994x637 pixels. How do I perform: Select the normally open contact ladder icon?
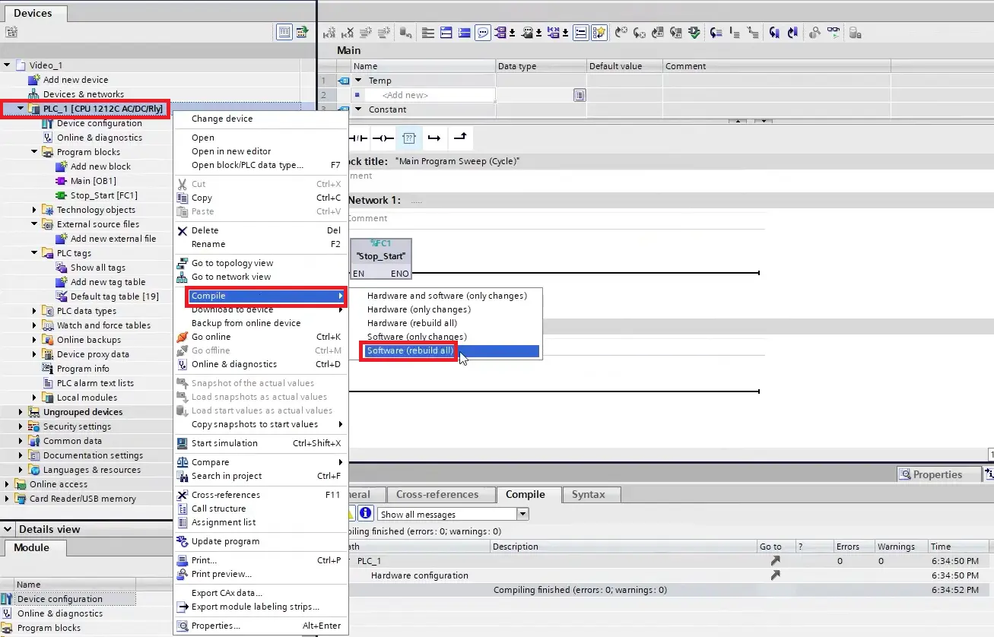coord(335,138)
